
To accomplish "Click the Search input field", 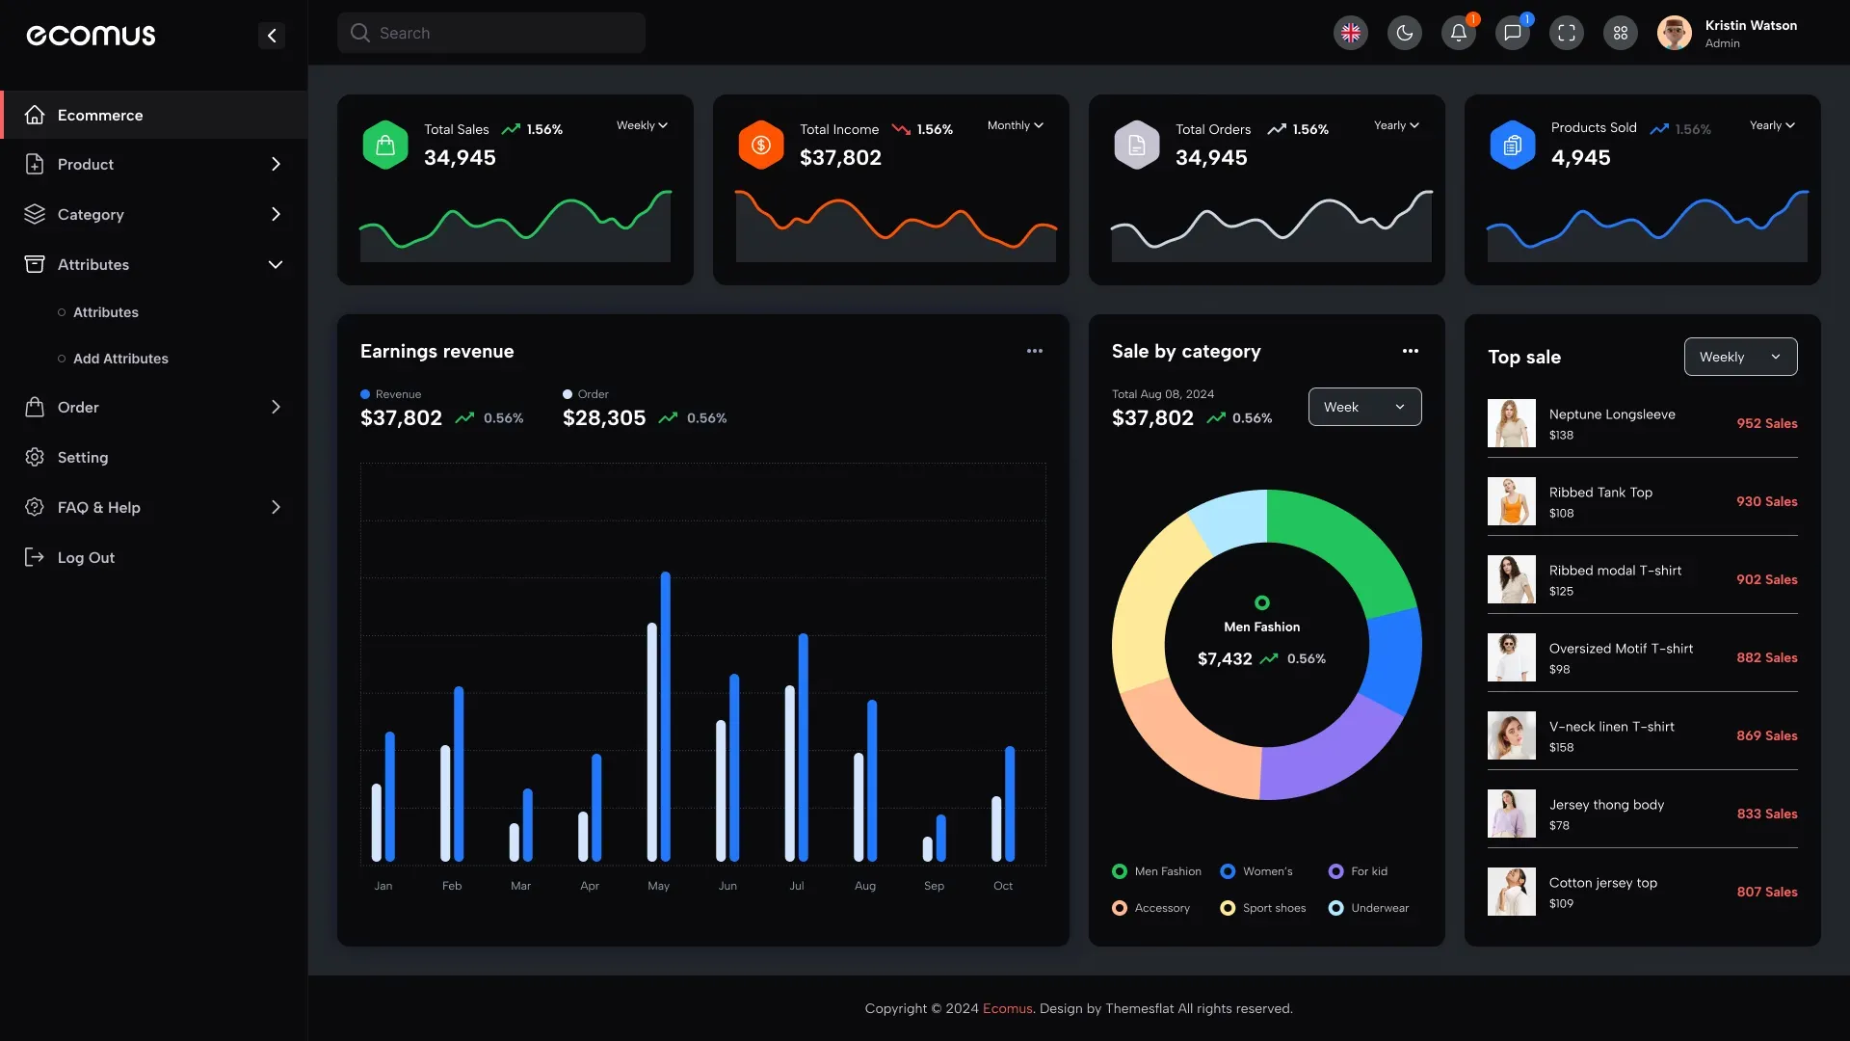I will (x=491, y=32).
